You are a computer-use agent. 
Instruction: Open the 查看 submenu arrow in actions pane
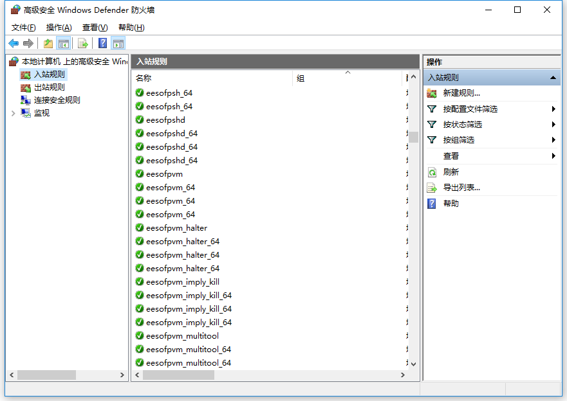[x=553, y=156]
